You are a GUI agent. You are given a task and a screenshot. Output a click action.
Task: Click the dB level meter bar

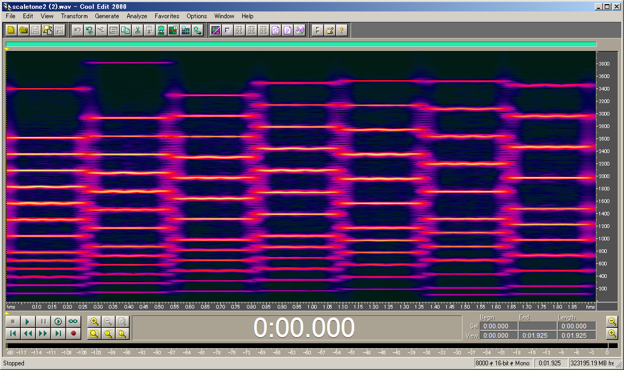point(311,346)
